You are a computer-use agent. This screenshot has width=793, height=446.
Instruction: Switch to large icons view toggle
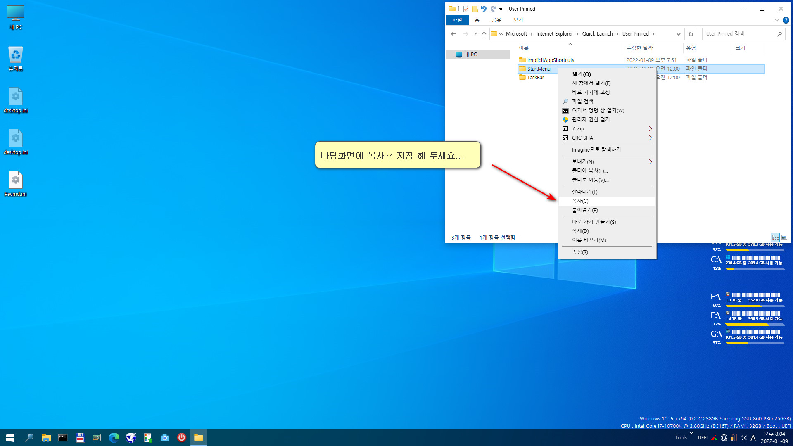point(784,237)
